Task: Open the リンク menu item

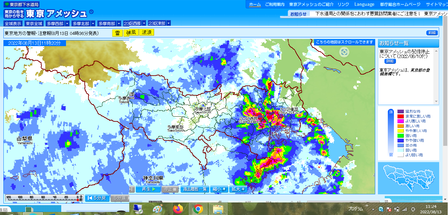Action: click(344, 4)
